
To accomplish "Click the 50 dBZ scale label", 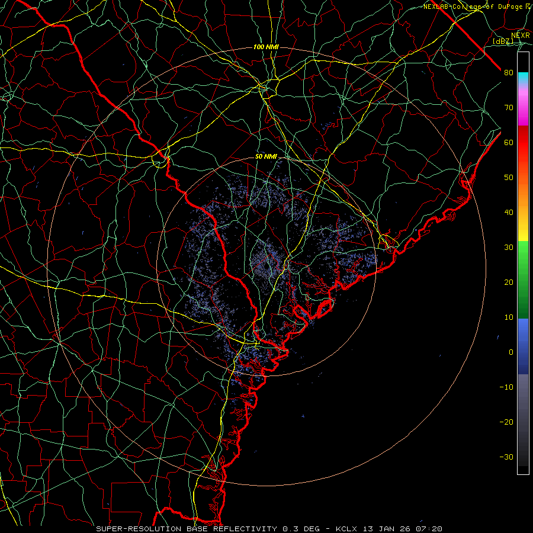I will (509, 178).
